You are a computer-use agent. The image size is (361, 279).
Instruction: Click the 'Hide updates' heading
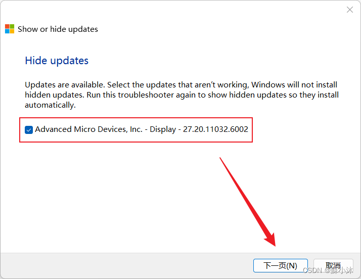point(57,61)
